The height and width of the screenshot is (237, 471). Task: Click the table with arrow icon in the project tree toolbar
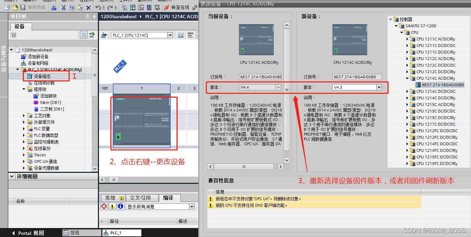tap(92, 34)
